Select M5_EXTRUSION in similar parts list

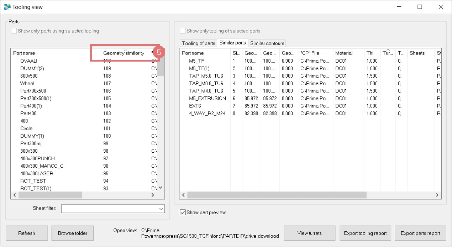[207, 98]
